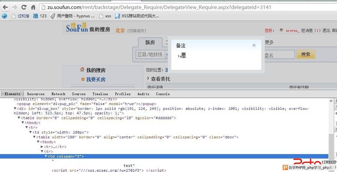Select the 新房 search tab
The image size is (337, 172).
150,43
